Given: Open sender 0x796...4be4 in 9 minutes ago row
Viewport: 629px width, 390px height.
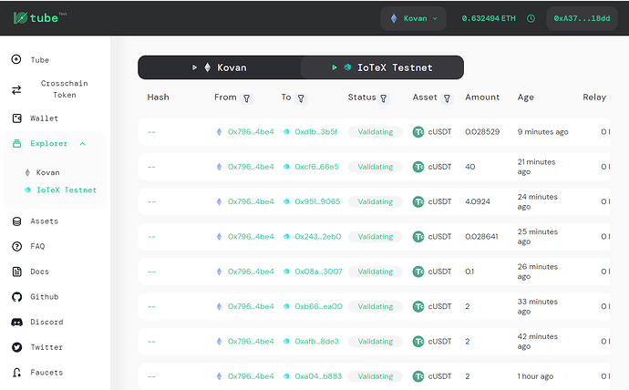Looking at the screenshot, I should click(x=251, y=131).
